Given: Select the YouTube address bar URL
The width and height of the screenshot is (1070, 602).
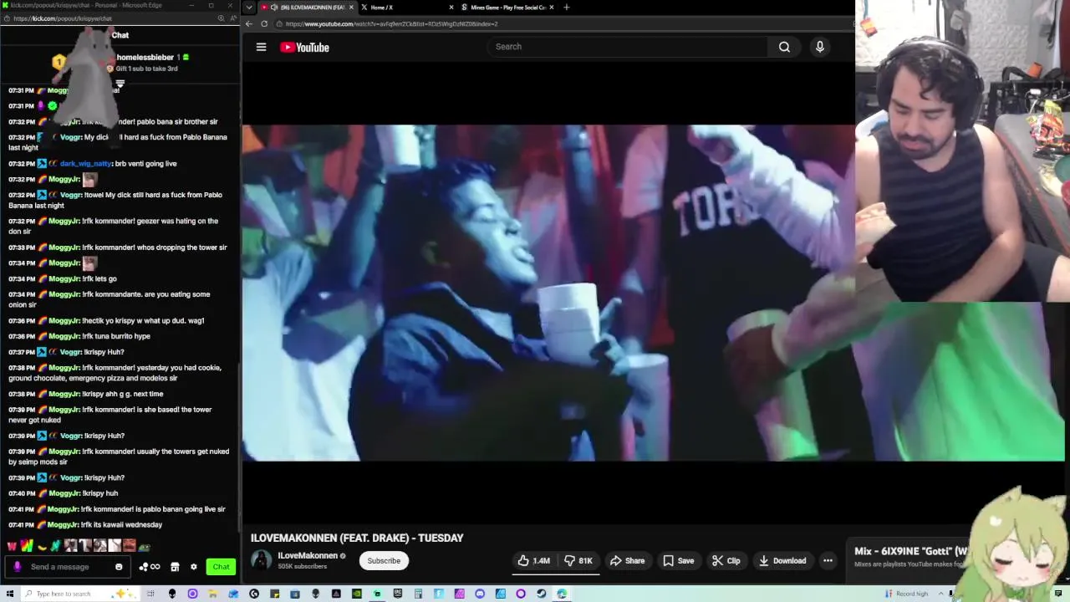Looking at the screenshot, I should click(x=391, y=23).
